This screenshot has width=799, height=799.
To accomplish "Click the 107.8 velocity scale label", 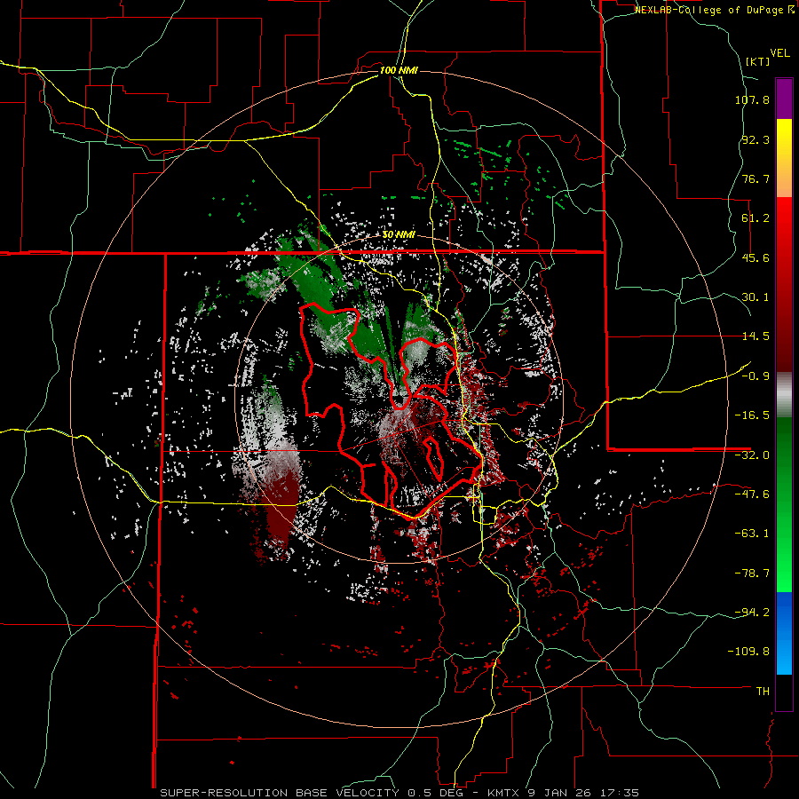I will click(752, 99).
